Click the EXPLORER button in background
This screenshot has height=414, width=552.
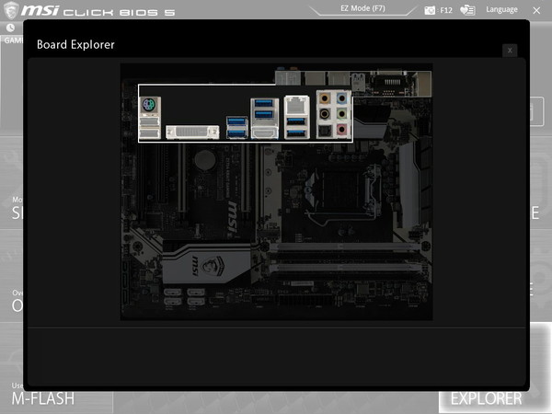[486, 399]
